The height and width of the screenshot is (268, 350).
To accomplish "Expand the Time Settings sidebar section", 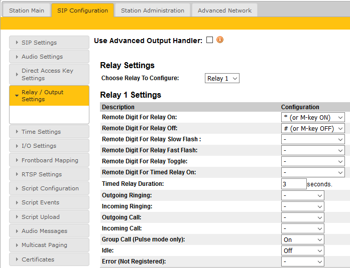I will click(49, 132).
